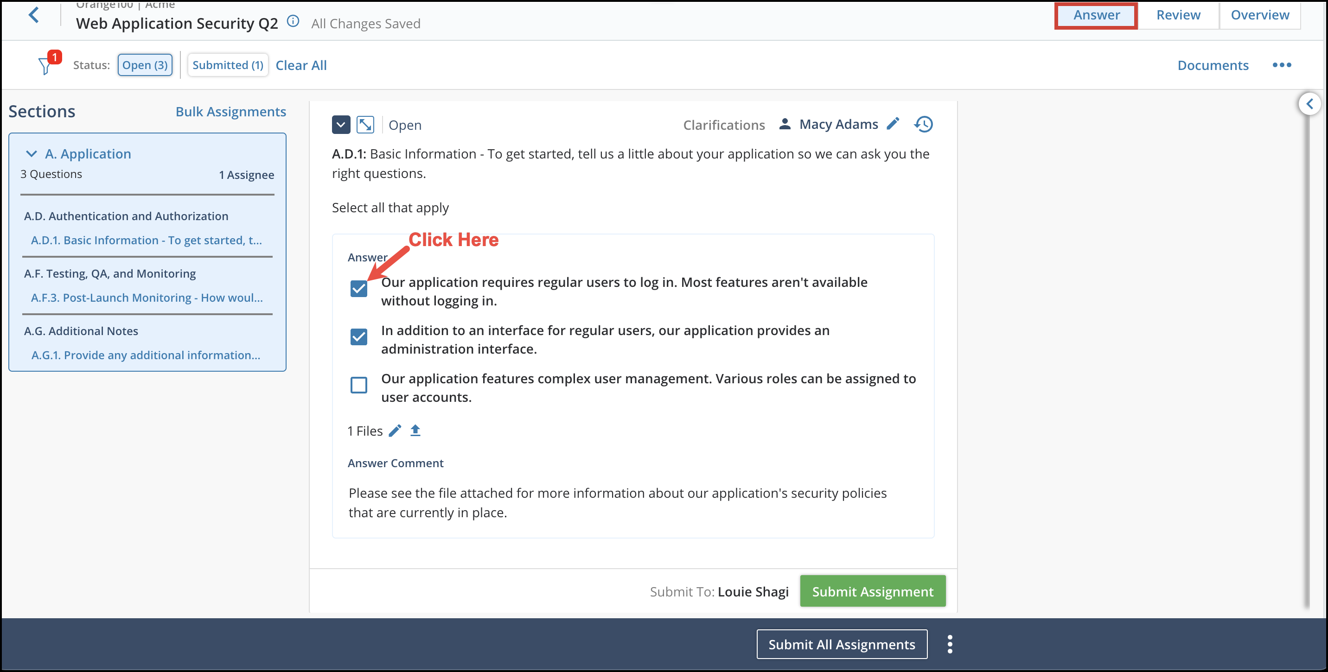Open the three-dot menu beside Documents

pyautogui.click(x=1282, y=65)
